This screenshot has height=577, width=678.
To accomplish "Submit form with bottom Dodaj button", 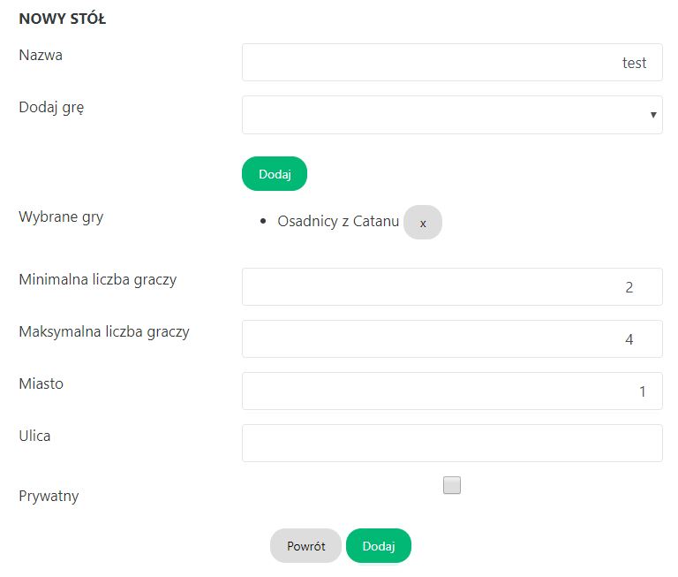I will pyautogui.click(x=379, y=546).
